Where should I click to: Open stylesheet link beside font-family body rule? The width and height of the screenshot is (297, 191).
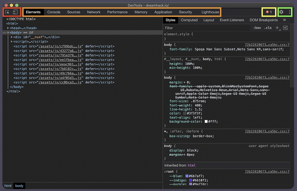pyautogui.click(x=267, y=45)
